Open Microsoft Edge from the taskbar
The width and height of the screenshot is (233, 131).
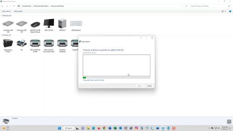[94, 128]
